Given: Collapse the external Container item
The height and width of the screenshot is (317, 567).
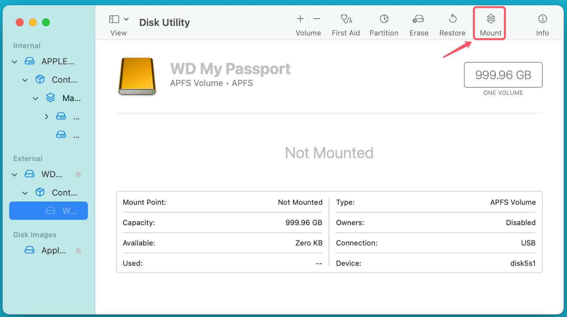Looking at the screenshot, I should coord(25,193).
